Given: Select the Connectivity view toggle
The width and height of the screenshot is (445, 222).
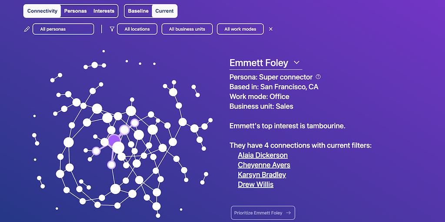Looking at the screenshot, I should pos(42,11).
